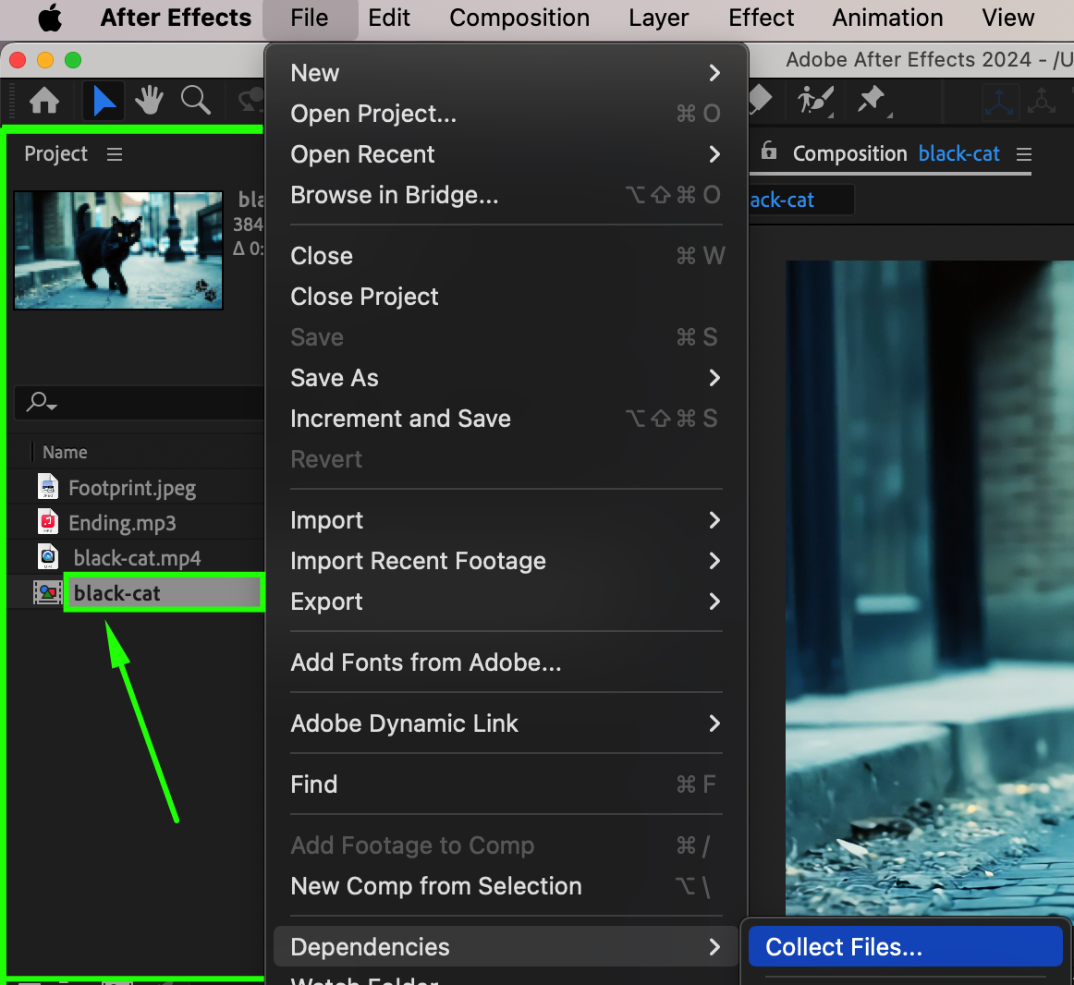Open the Animation menu
1074x985 pixels.
click(887, 18)
